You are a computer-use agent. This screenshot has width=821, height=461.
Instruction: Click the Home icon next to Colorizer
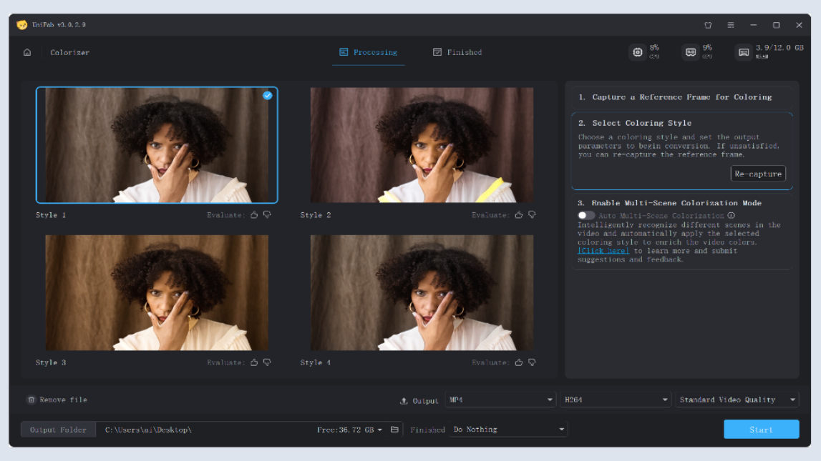tap(27, 52)
